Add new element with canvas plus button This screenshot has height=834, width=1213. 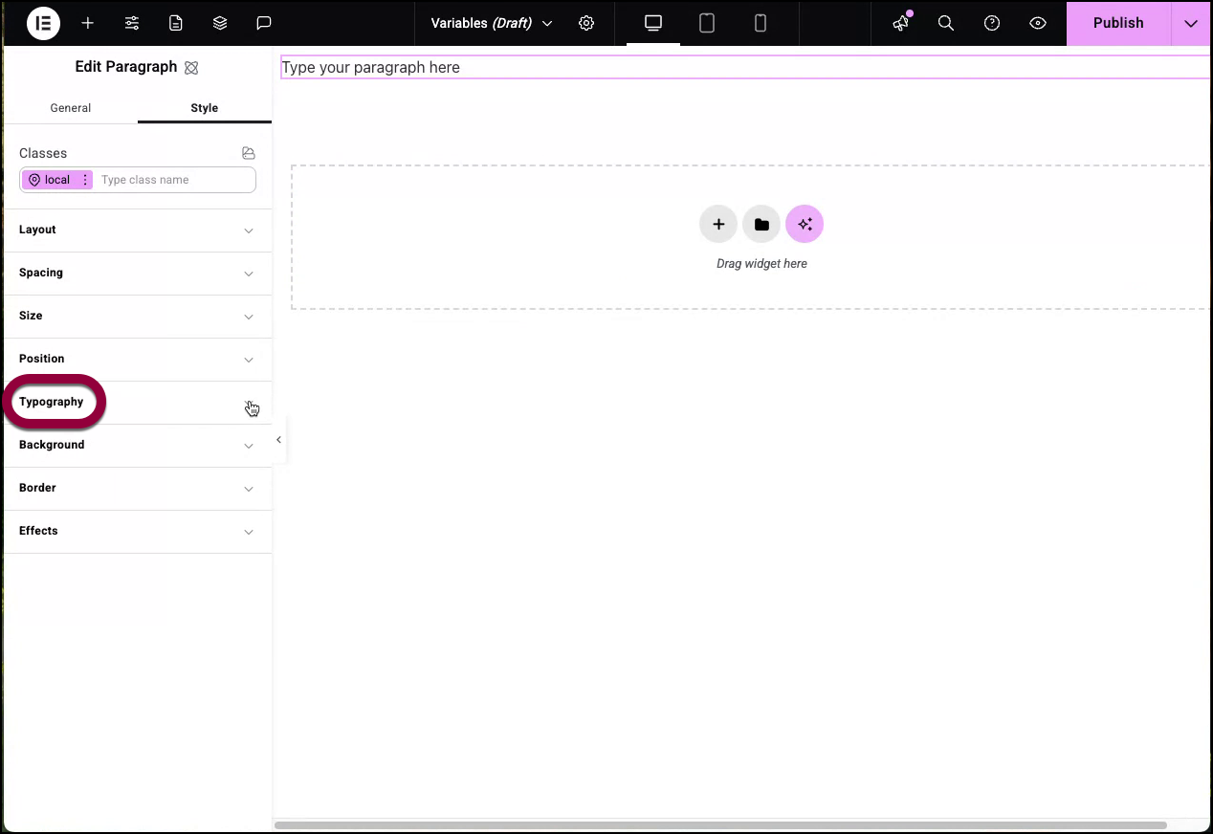pos(718,225)
